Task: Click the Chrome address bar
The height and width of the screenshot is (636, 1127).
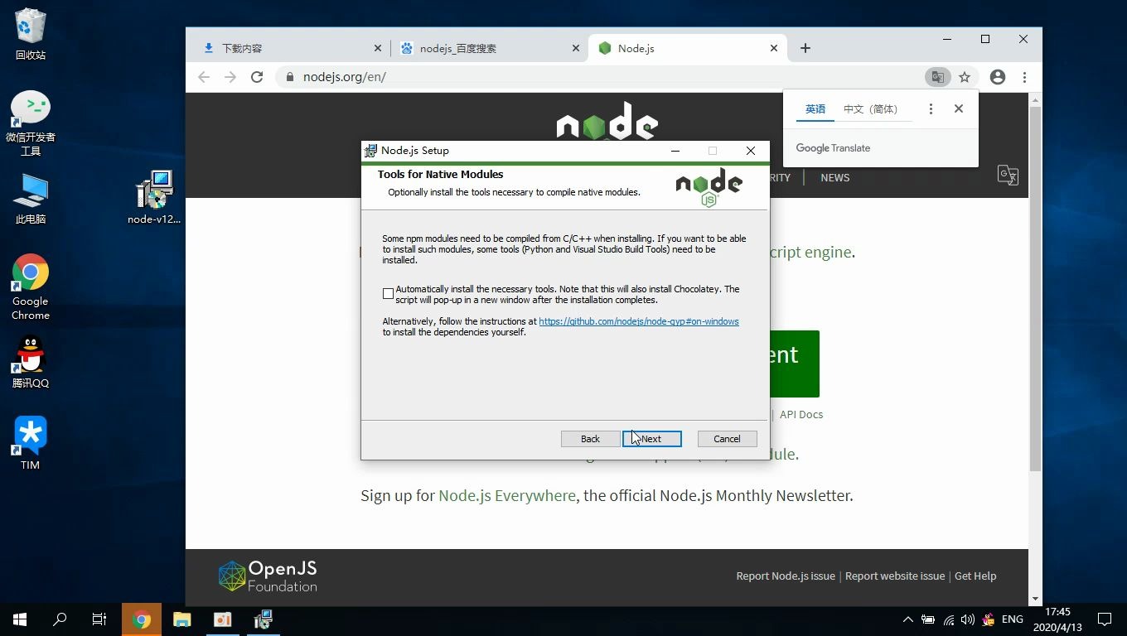Action: coord(601,77)
